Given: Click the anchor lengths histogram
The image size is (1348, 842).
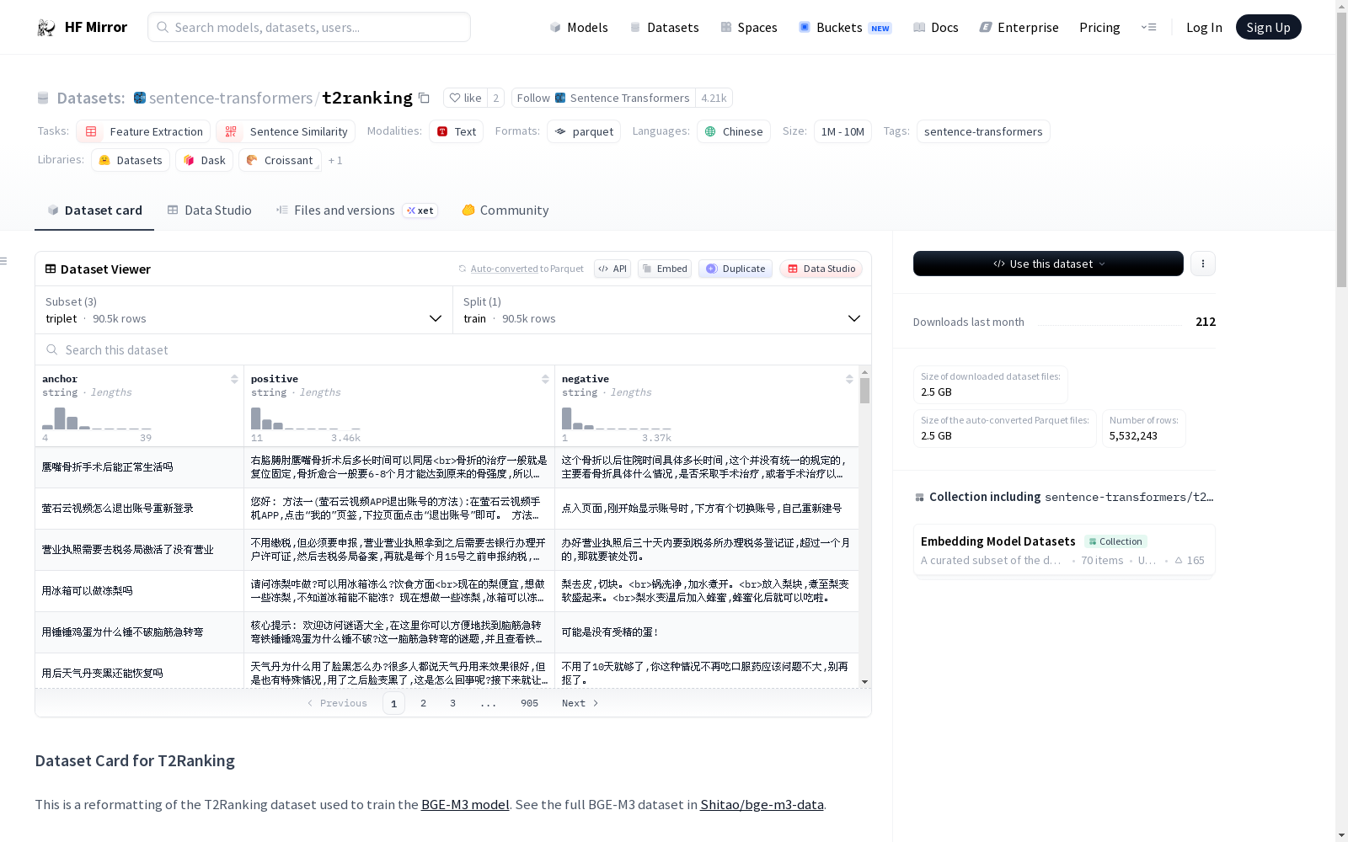Looking at the screenshot, I should 97,418.
